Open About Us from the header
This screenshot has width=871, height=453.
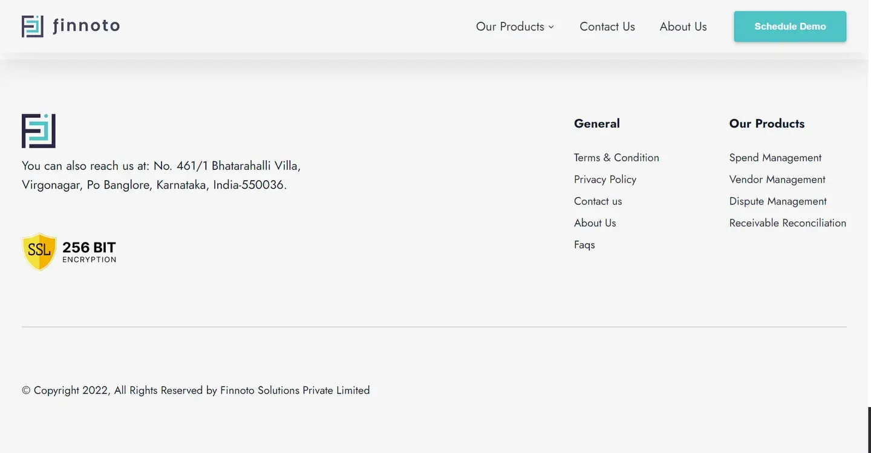(683, 27)
